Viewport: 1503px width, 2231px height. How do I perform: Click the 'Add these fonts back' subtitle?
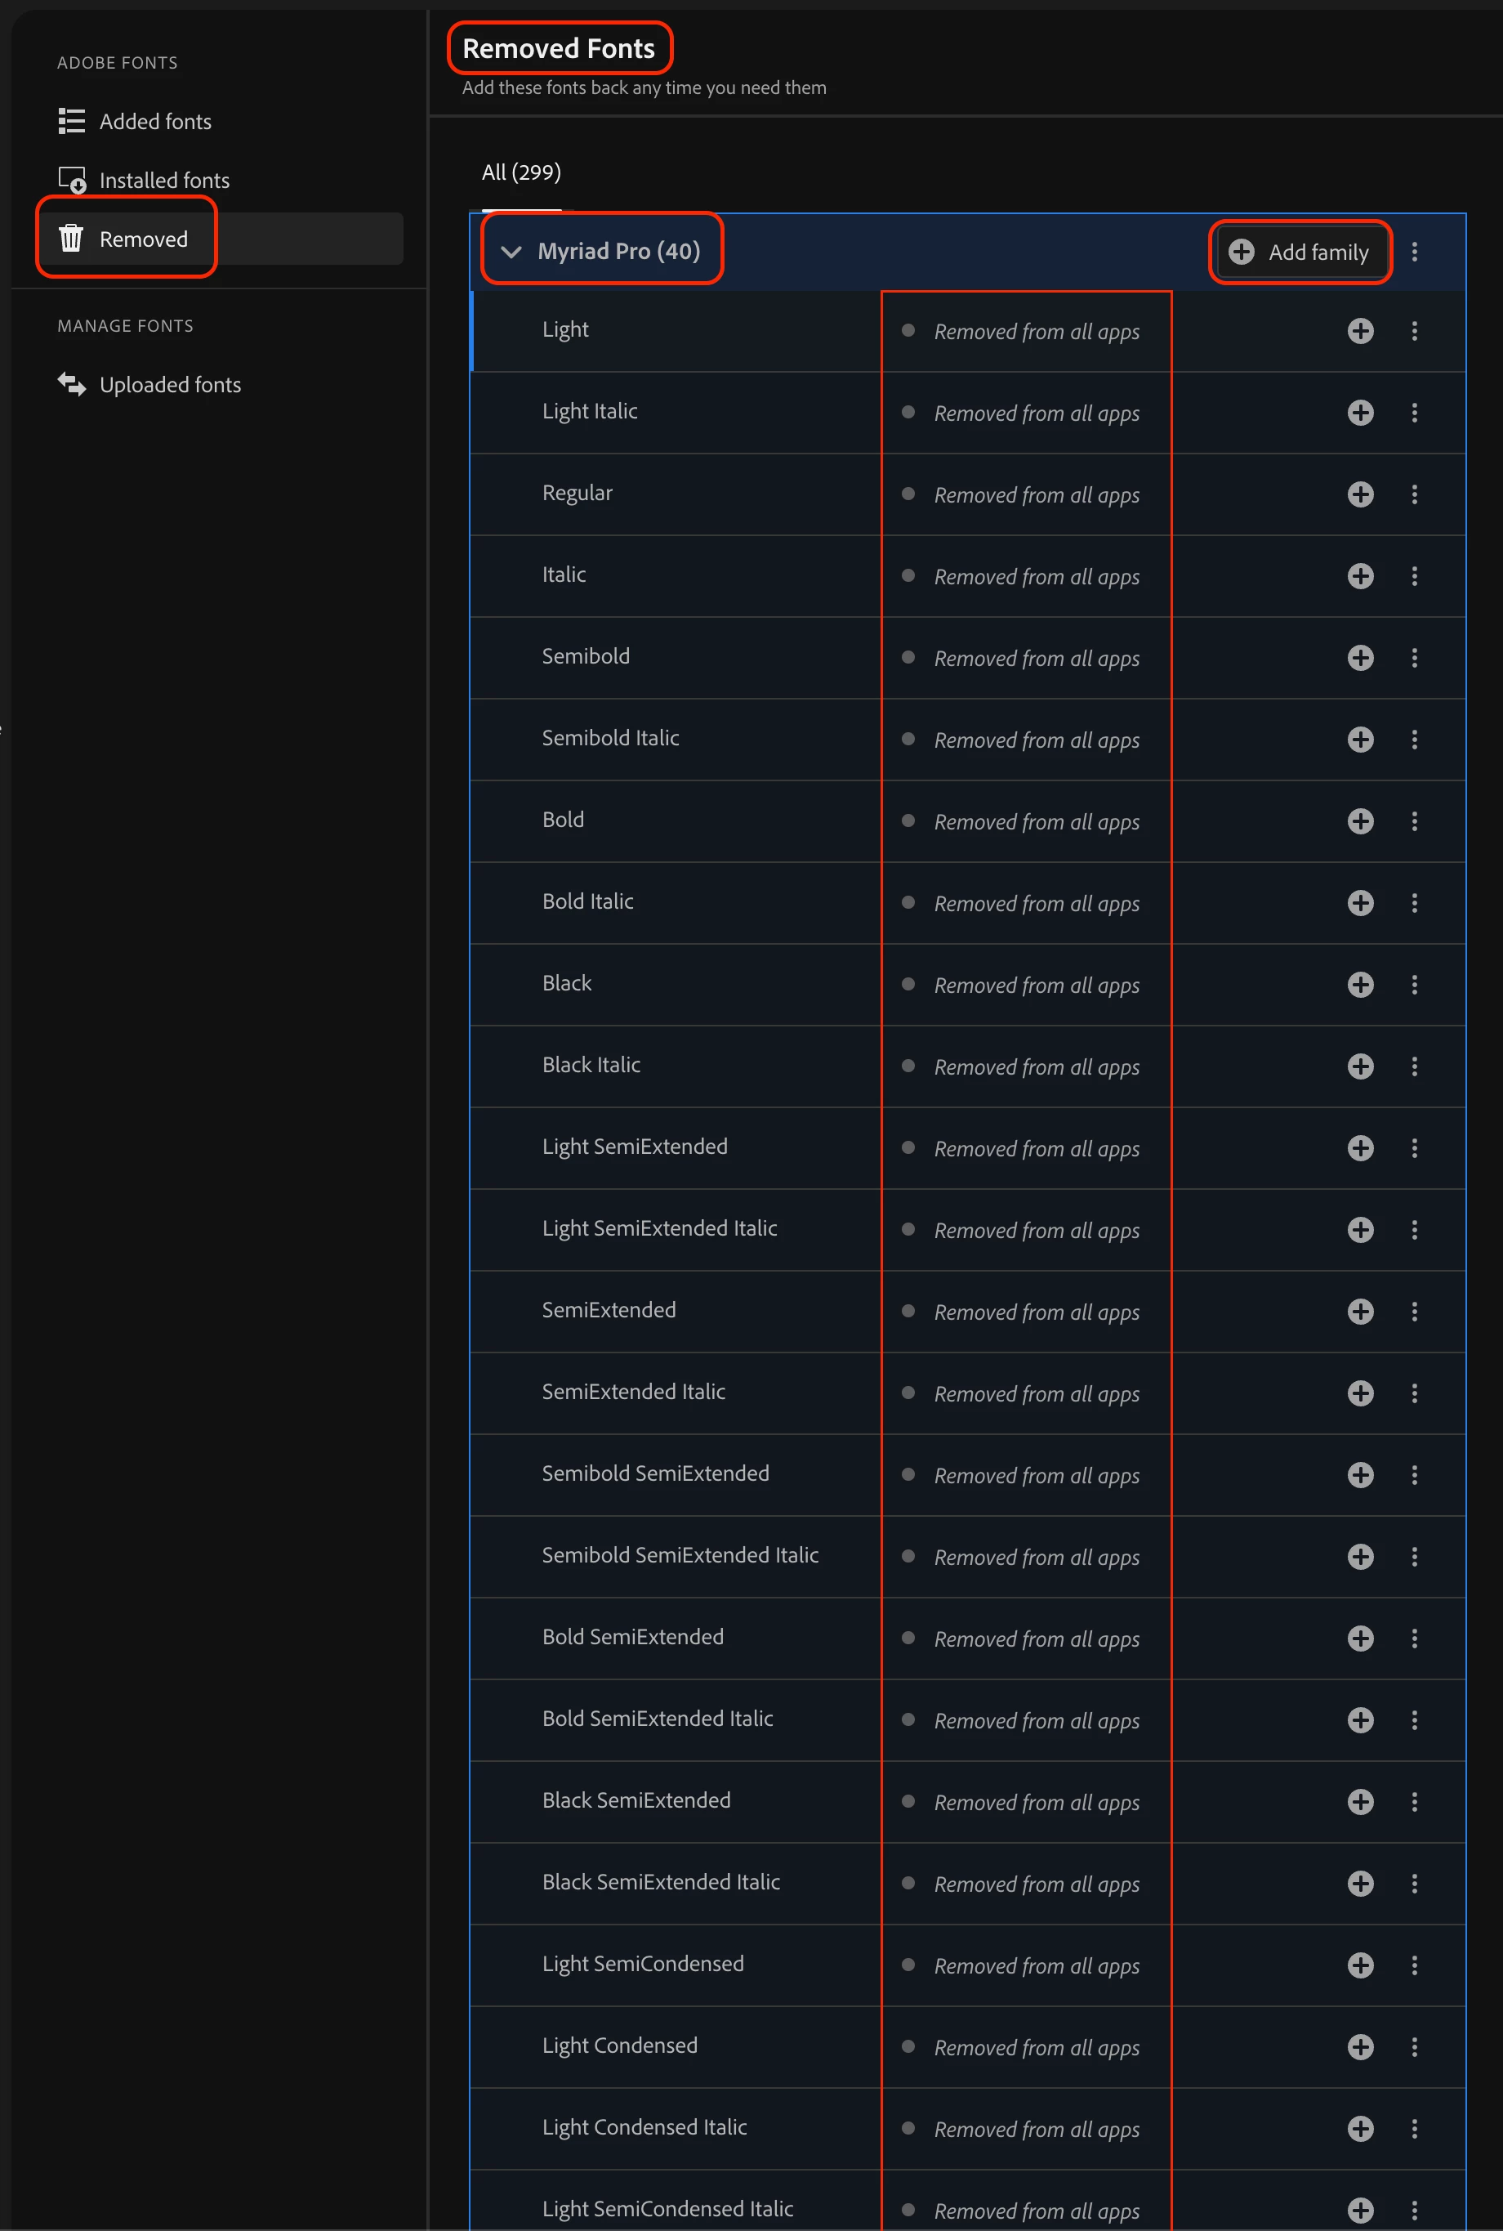pyautogui.click(x=644, y=87)
